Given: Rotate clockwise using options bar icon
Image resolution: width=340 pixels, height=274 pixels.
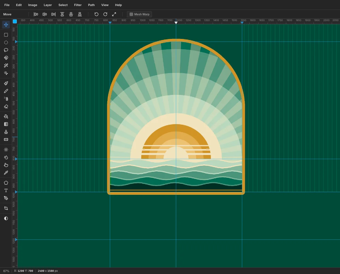Looking at the screenshot, I should point(105,14).
